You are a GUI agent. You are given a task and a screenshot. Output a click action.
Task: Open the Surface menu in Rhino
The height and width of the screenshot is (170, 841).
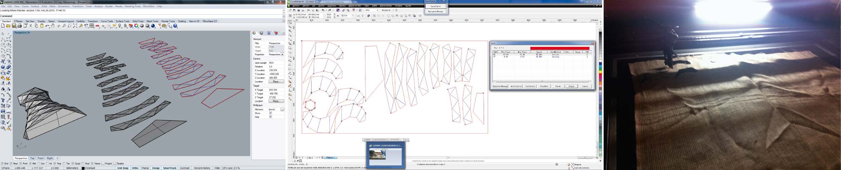(x=35, y=6)
